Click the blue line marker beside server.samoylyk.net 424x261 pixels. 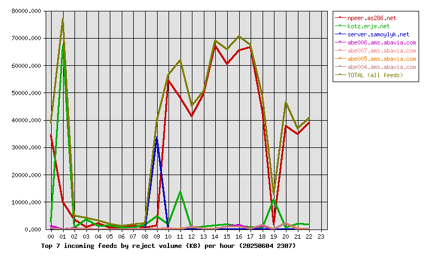coord(340,34)
